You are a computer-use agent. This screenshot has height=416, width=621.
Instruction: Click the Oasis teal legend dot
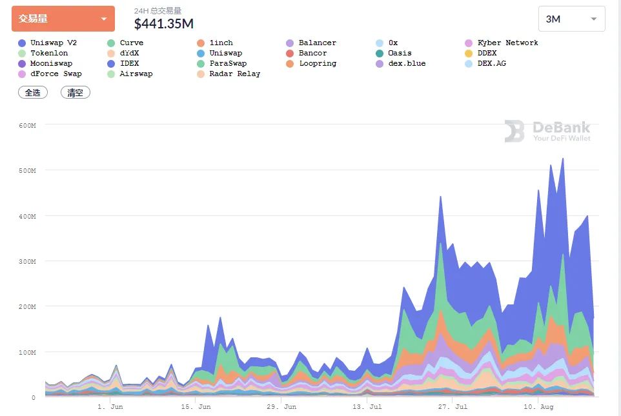(x=380, y=54)
